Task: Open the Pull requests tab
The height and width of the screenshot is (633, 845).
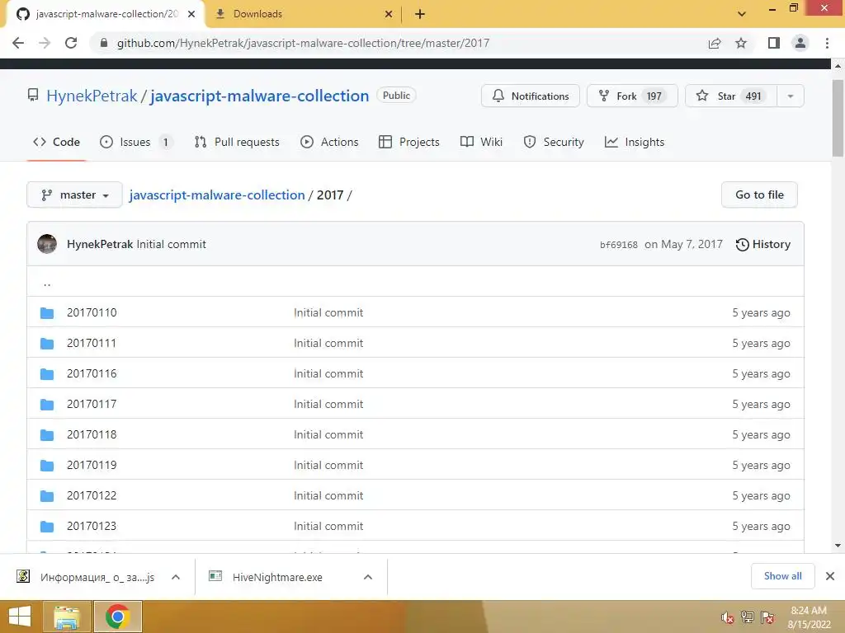Action: [237, 142]
